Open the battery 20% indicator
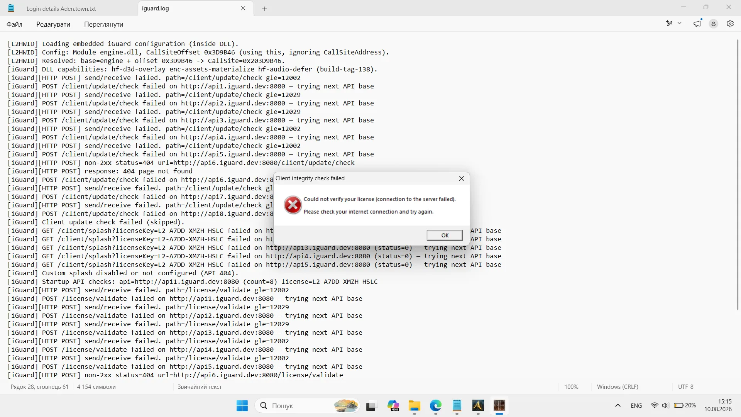This screenshot has width=741, height=417. pos(685,405)
